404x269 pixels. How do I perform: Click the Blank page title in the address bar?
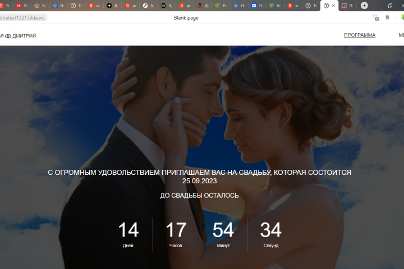(x=186, y=18)
